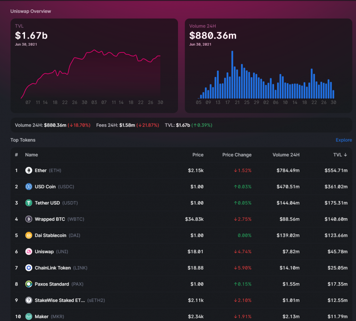Click sETH2 TVL $12.55m
The height and width of the screenshot is (321, 356).
(337, 300)
